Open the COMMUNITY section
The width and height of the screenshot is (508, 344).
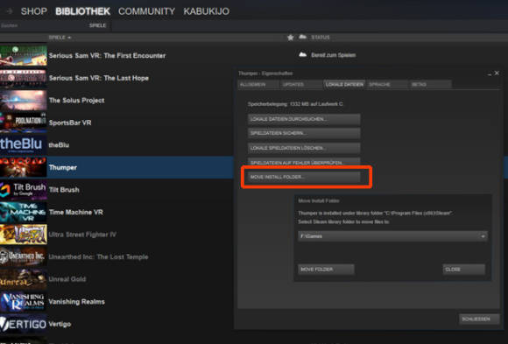pyautogui.click(x=146, y=11)
